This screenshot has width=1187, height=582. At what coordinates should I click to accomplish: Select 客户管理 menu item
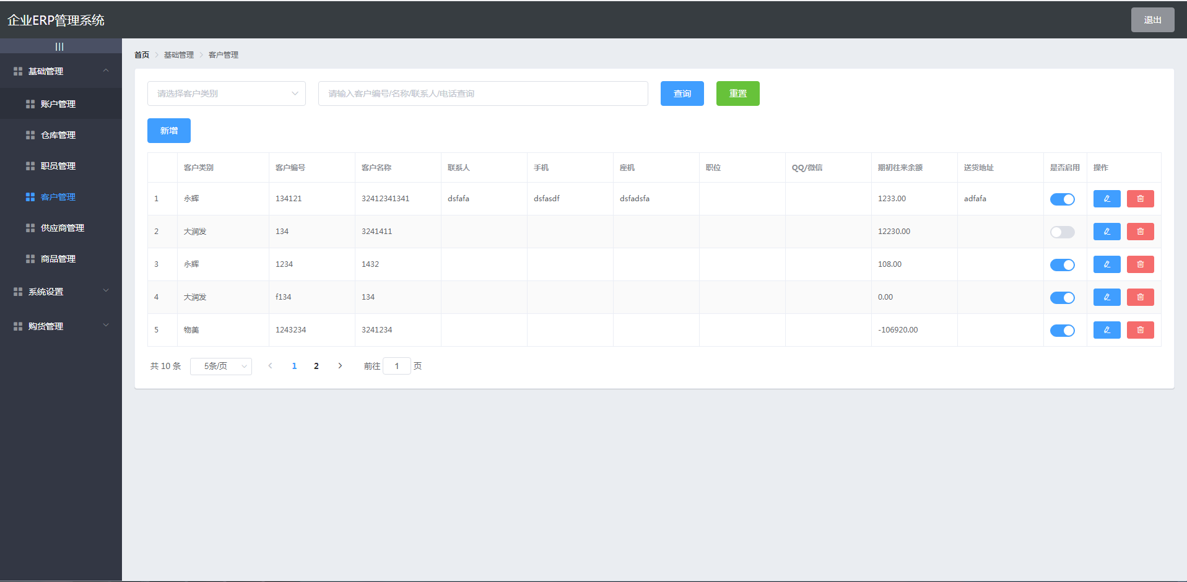(61, 197)
